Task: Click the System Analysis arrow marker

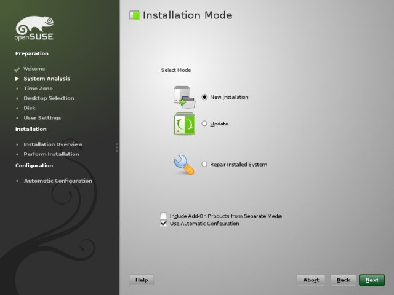Action: tap(17, 79)
